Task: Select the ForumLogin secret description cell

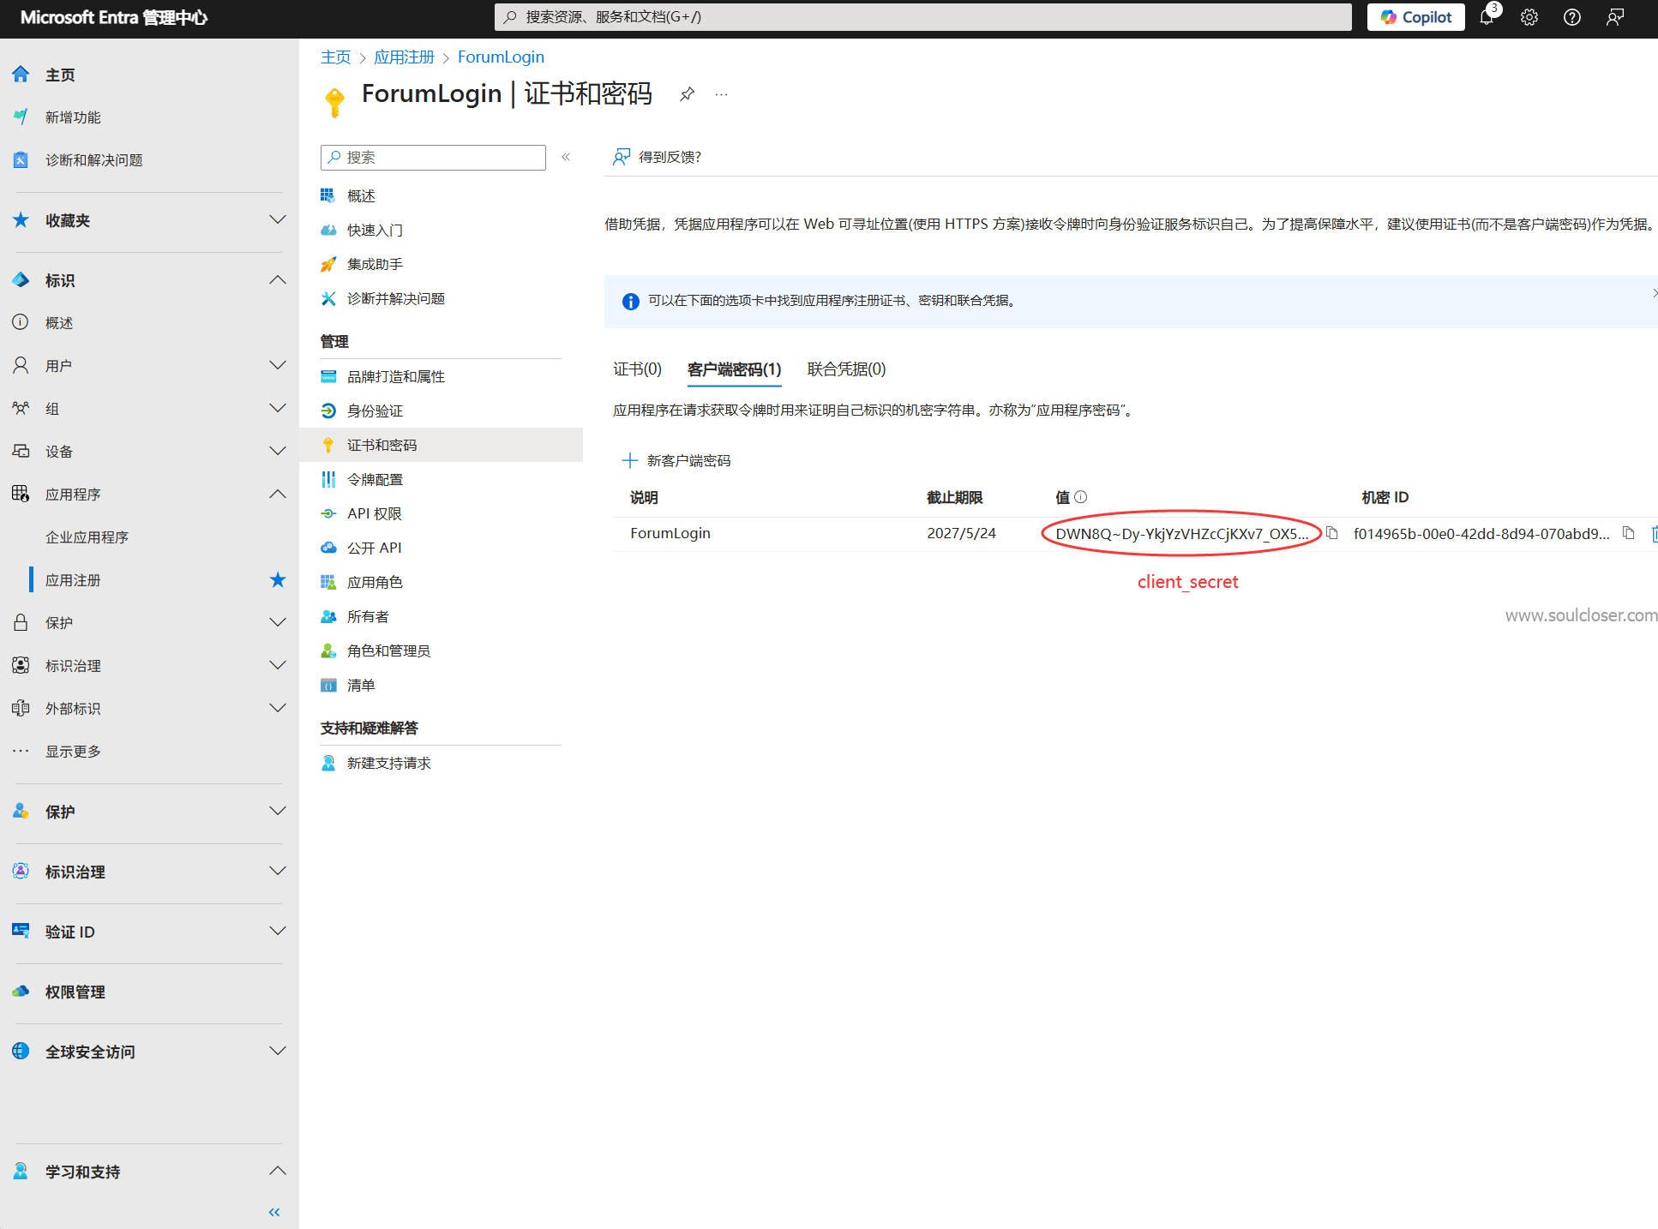Action: coord(670,533)
